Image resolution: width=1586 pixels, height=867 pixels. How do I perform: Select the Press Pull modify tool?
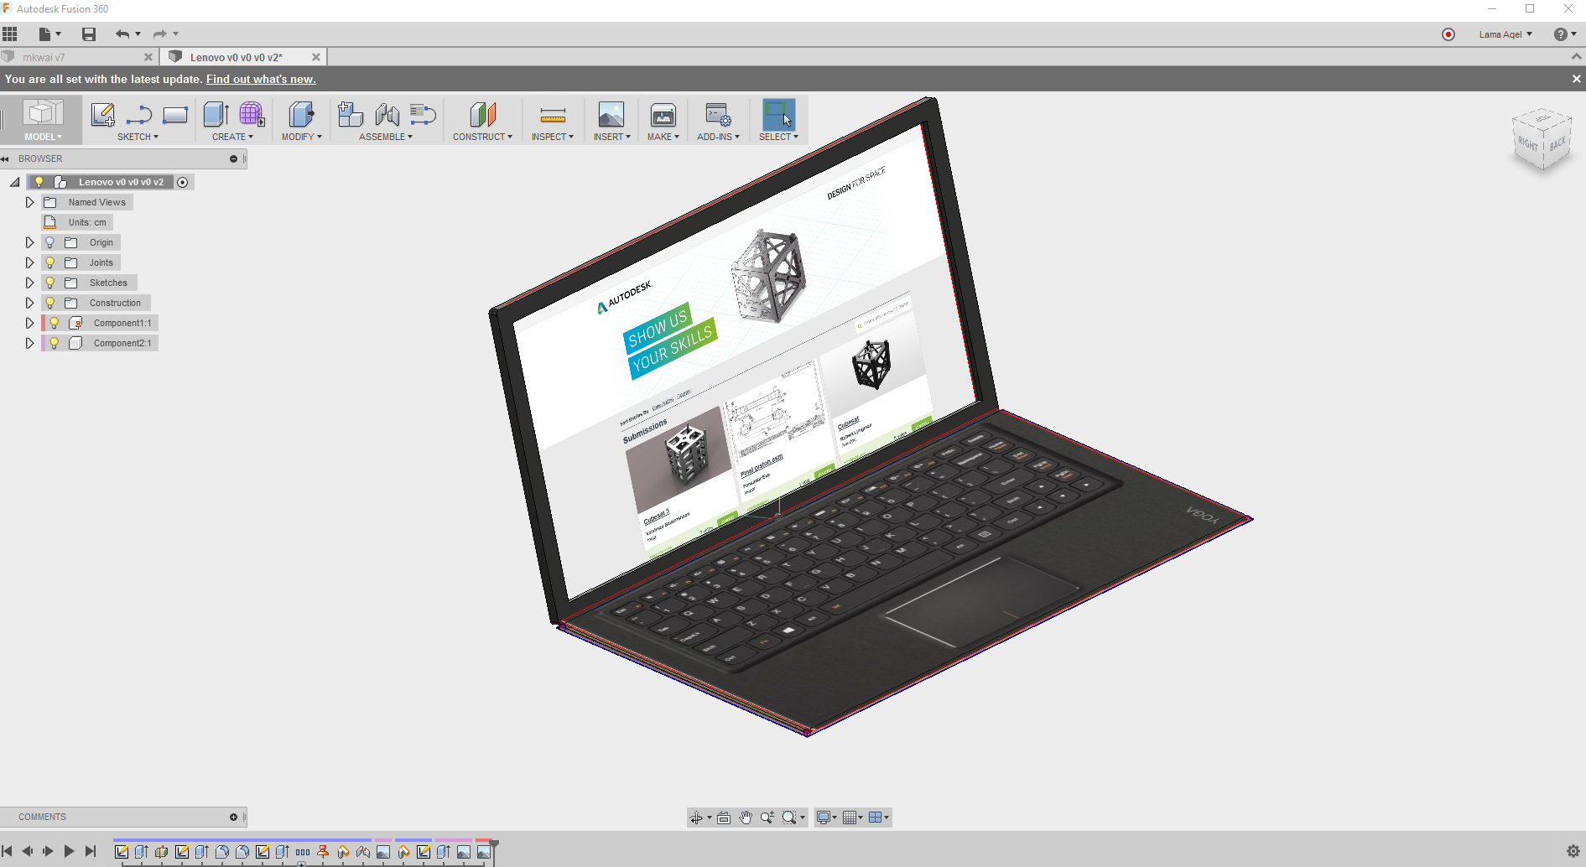coord(301,115)
